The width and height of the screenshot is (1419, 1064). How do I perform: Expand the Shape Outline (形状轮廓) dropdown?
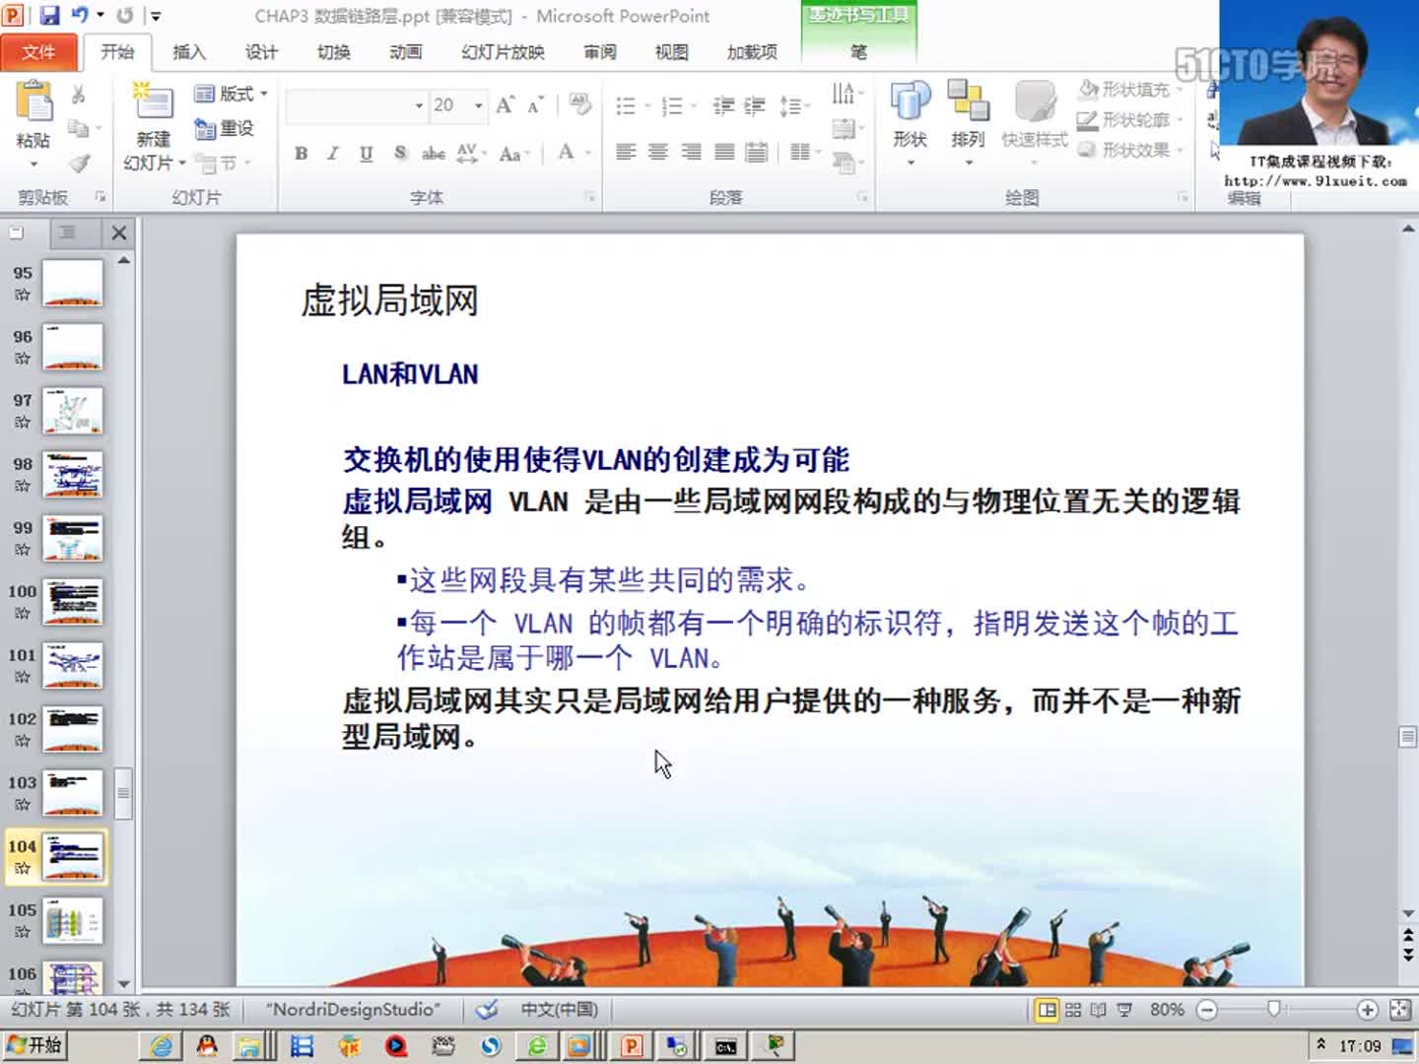coord(1180,120)
